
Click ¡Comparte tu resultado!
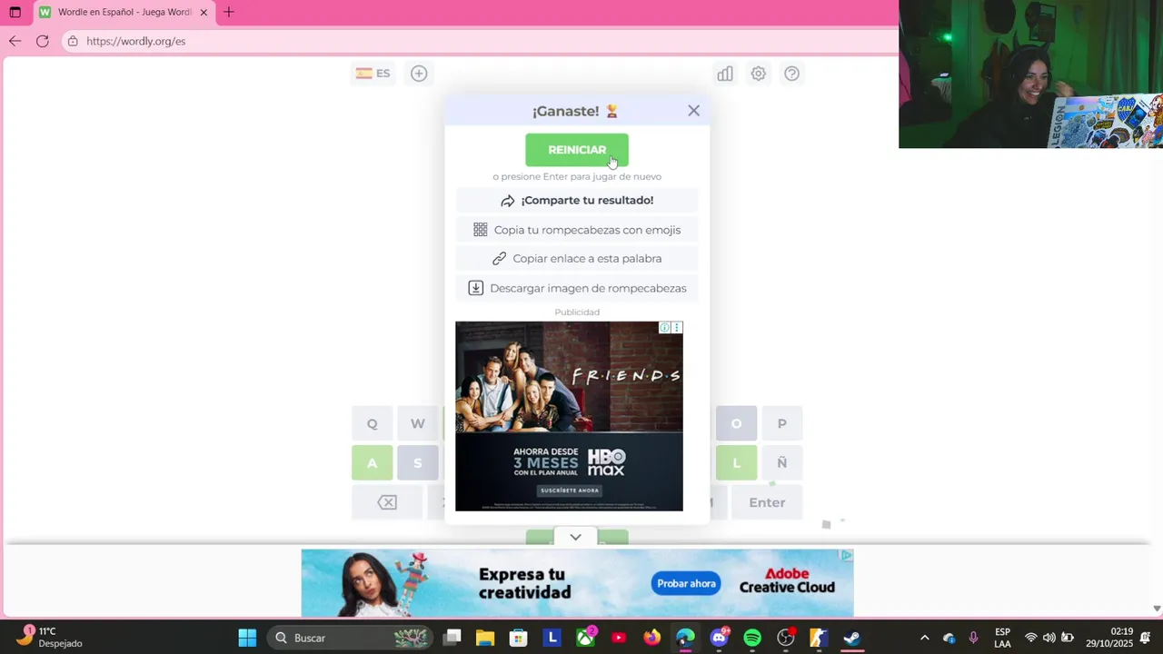pyautogui.click(x=577, y=200)
